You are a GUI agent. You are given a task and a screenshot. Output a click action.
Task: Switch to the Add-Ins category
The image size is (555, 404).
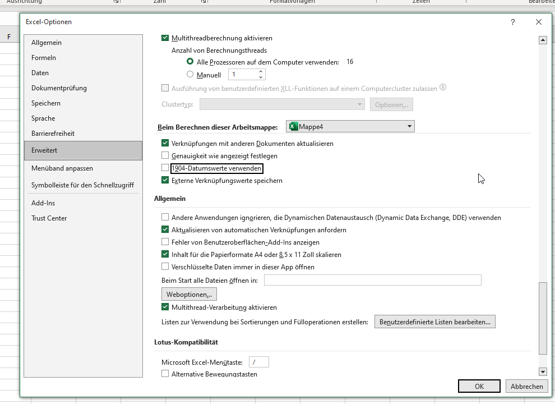[x=83, y=203]
